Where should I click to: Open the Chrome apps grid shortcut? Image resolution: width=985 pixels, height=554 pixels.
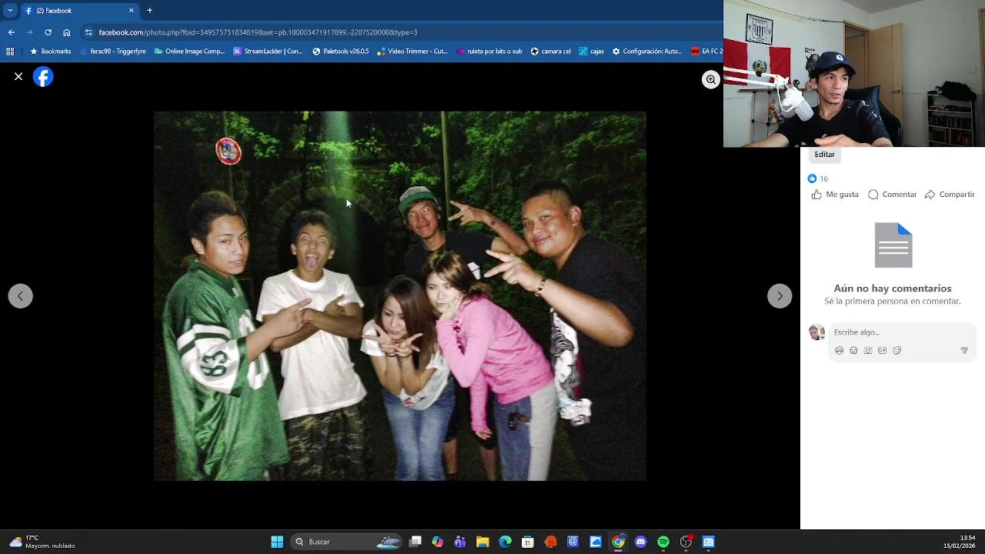tap(10, 52)
